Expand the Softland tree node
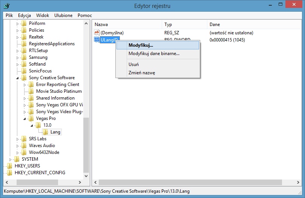The width and height of the screenshot is (305, 198). pos(17,64)
